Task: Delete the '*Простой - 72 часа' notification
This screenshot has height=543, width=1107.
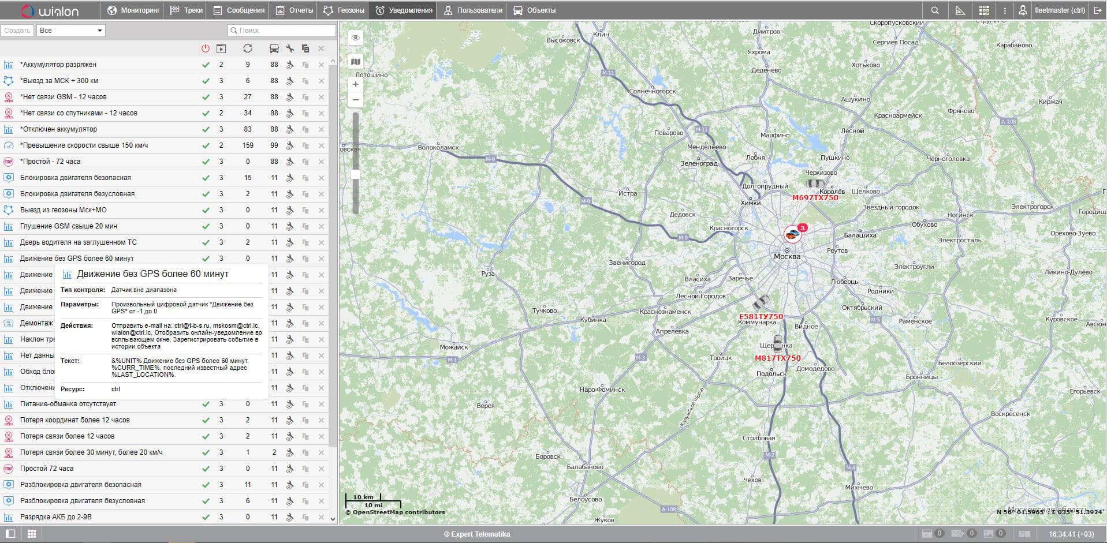Action: coord(321,162)
